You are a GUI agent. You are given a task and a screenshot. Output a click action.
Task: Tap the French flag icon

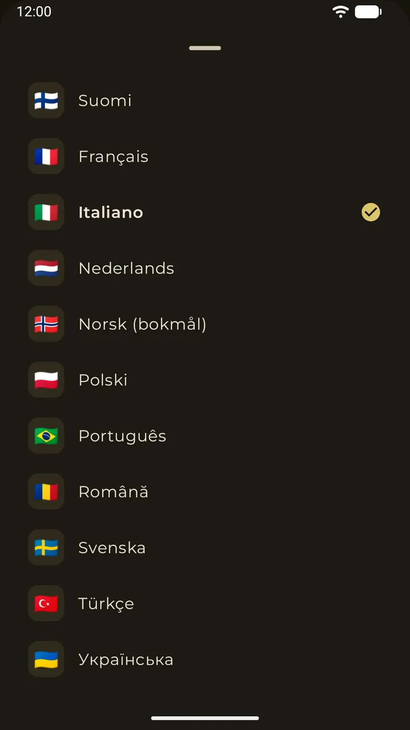click(x=46, y=156)
